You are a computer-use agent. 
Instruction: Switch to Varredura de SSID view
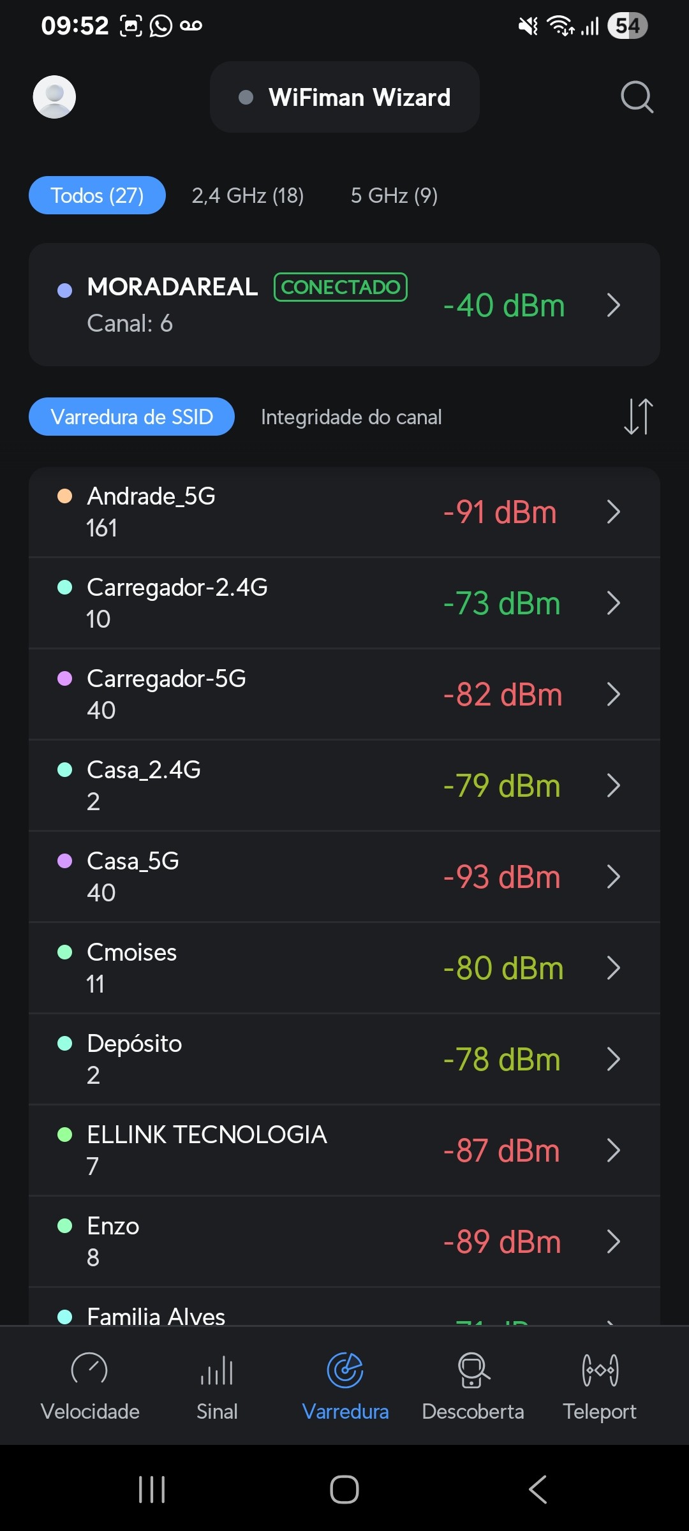coord(131,417)
